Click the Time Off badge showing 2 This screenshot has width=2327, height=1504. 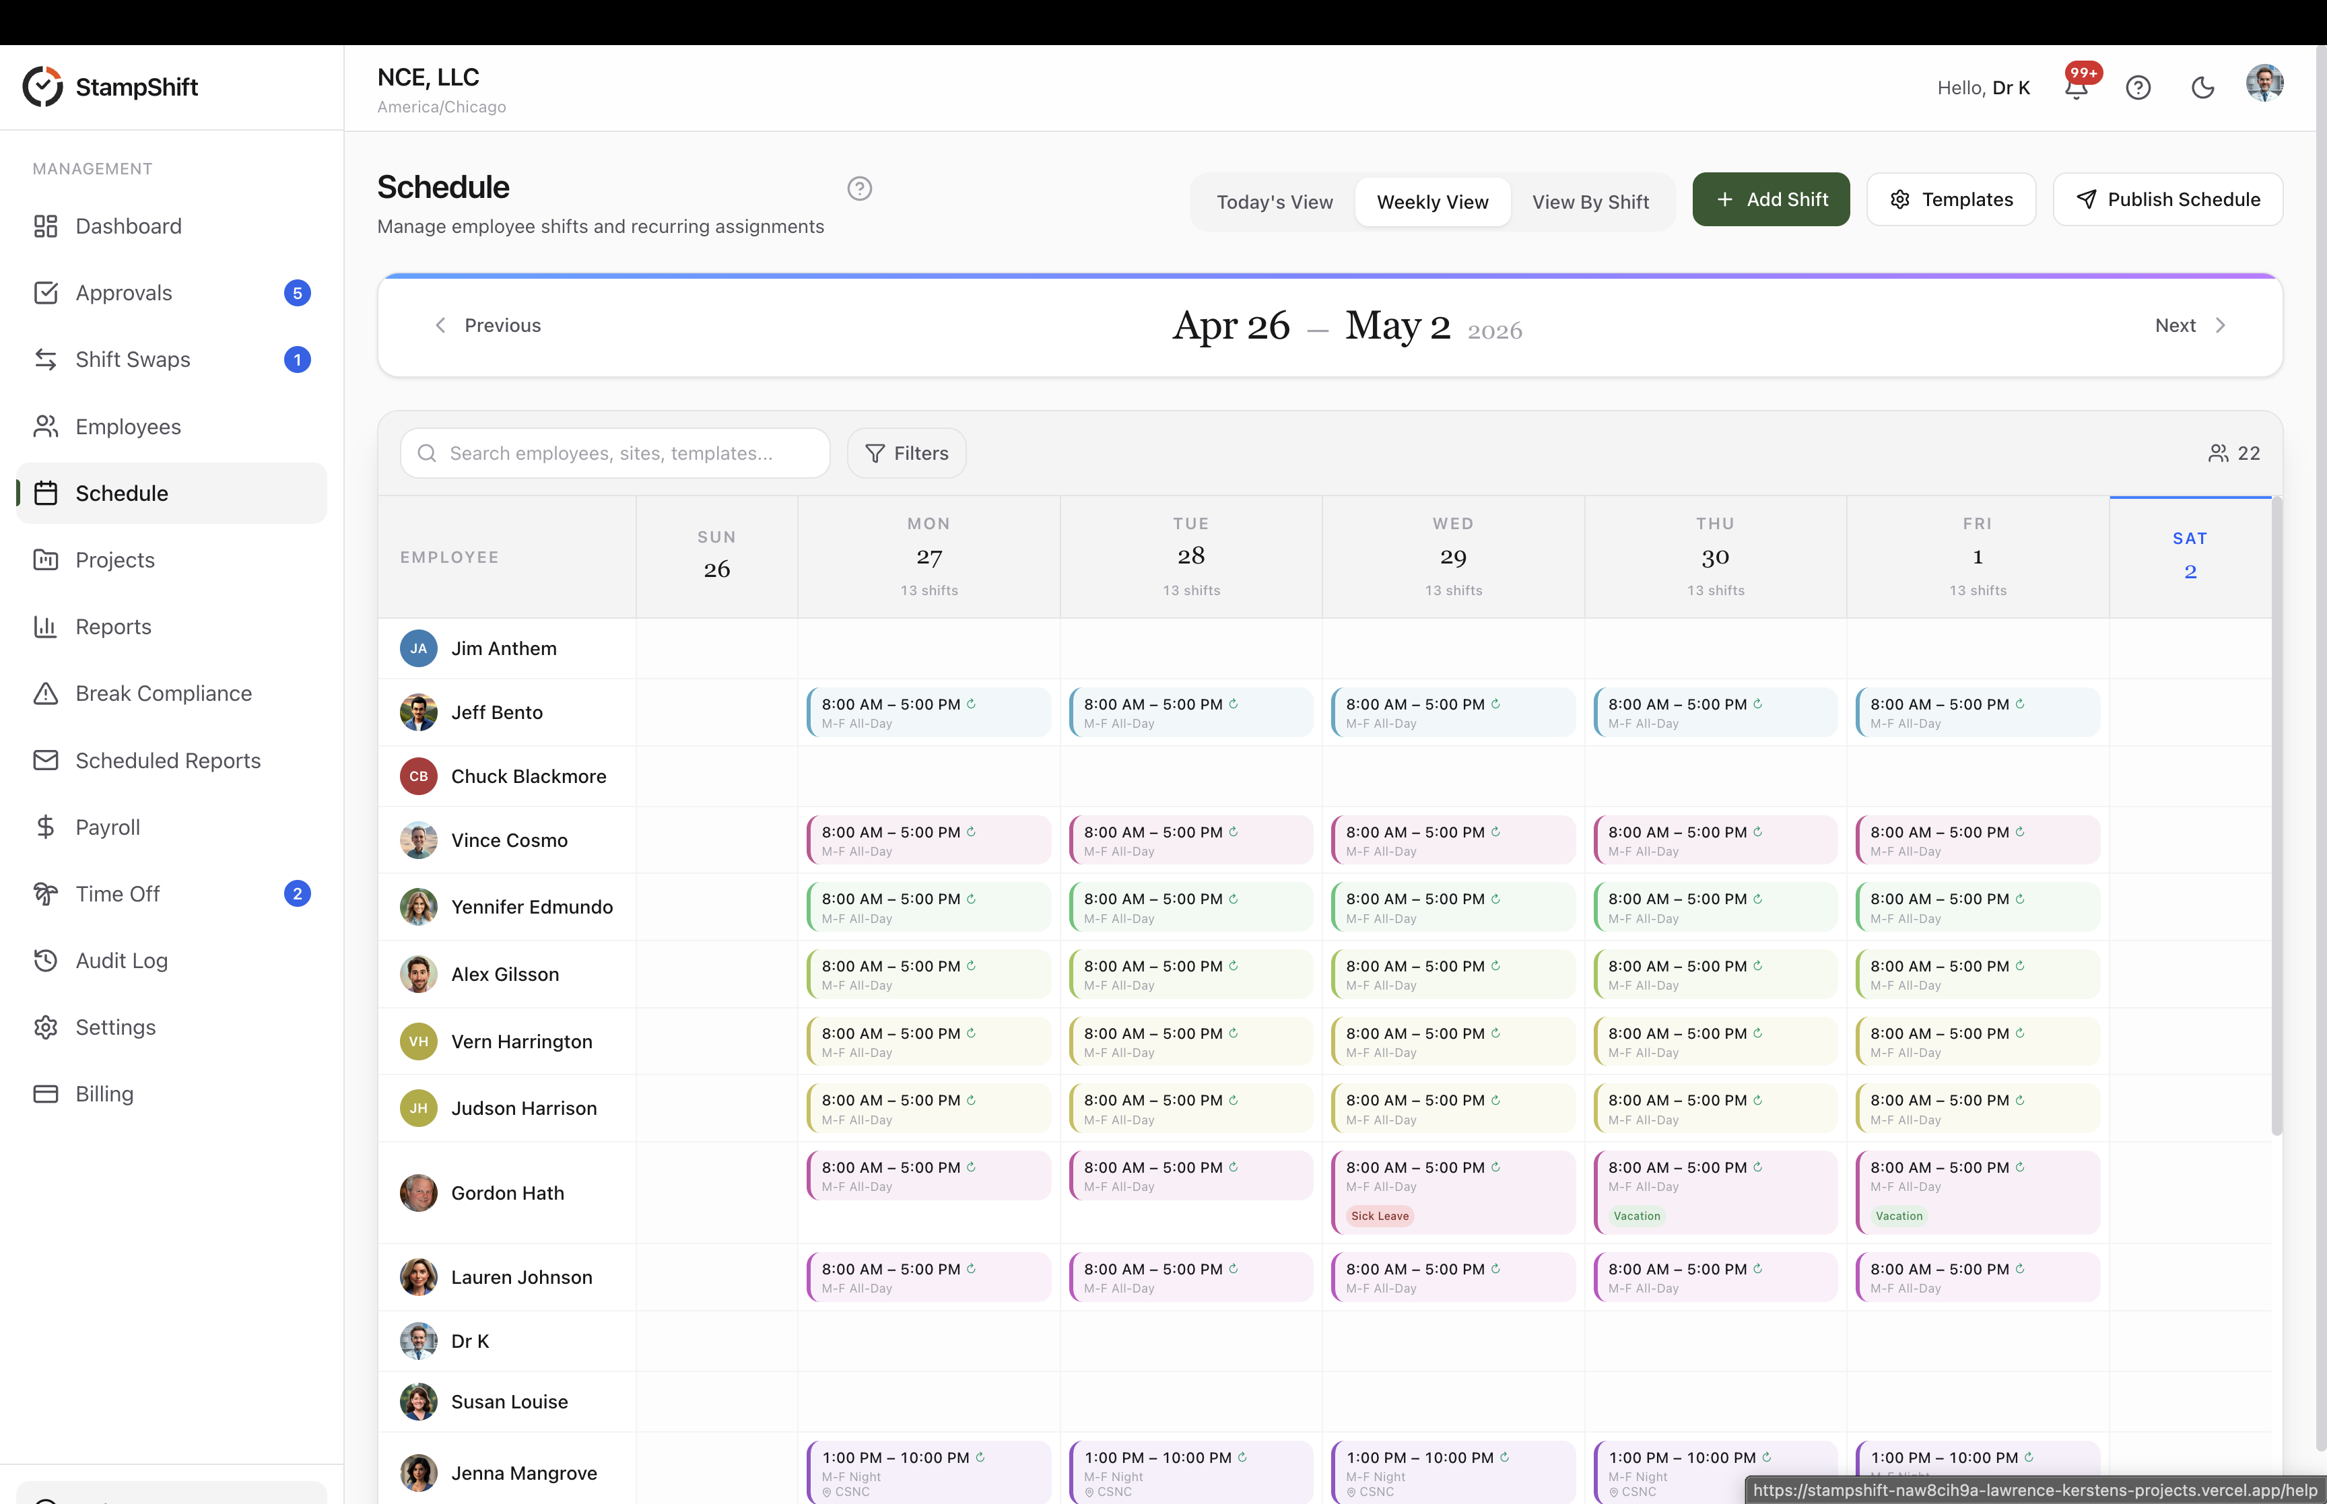click(x=298, y=893)
